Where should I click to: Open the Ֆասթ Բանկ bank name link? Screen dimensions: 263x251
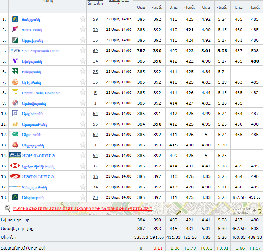32,30
